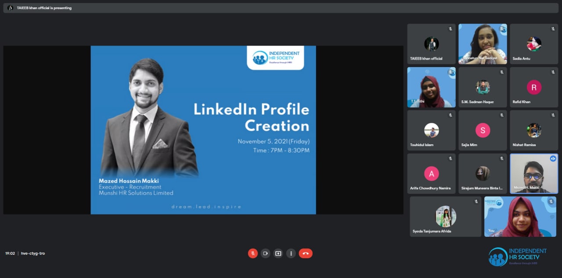Select TAIEEB khan official participant tile

(x=432, y=44)
